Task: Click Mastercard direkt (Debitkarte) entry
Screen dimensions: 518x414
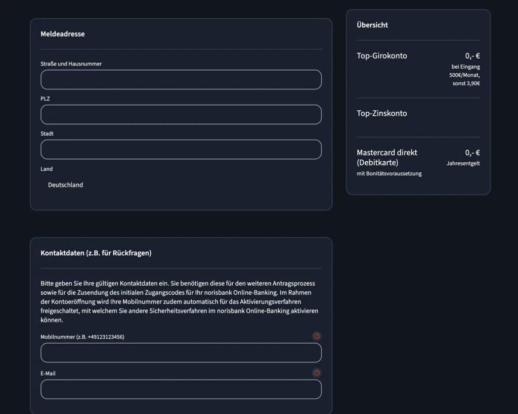Action: coord(387,158)
